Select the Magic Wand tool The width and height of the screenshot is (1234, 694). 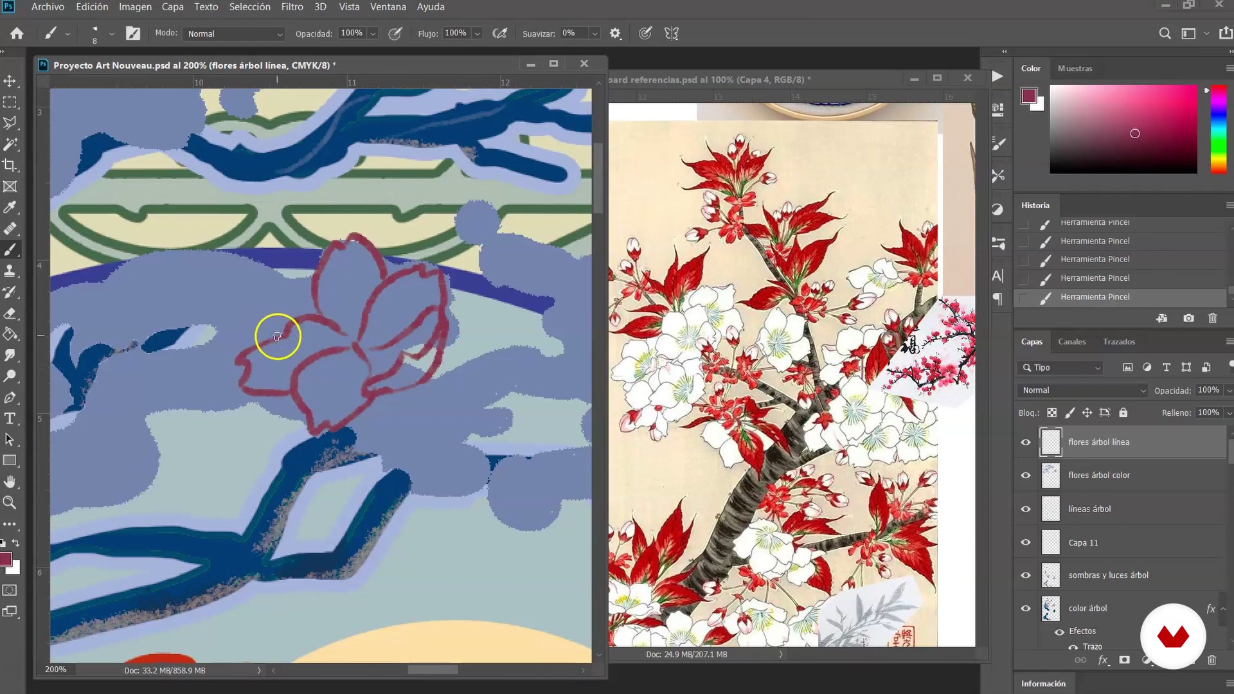(x=10, y=144)
